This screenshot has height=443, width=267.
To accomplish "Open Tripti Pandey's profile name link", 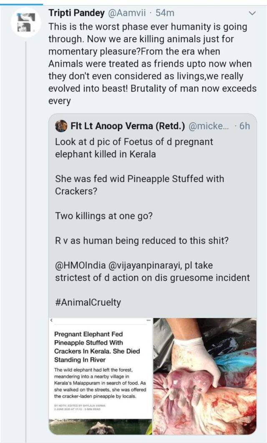I will (x=77, y=13).
